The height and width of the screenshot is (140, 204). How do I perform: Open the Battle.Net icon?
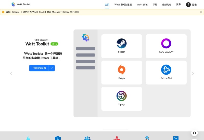click(x=166, y=70)
